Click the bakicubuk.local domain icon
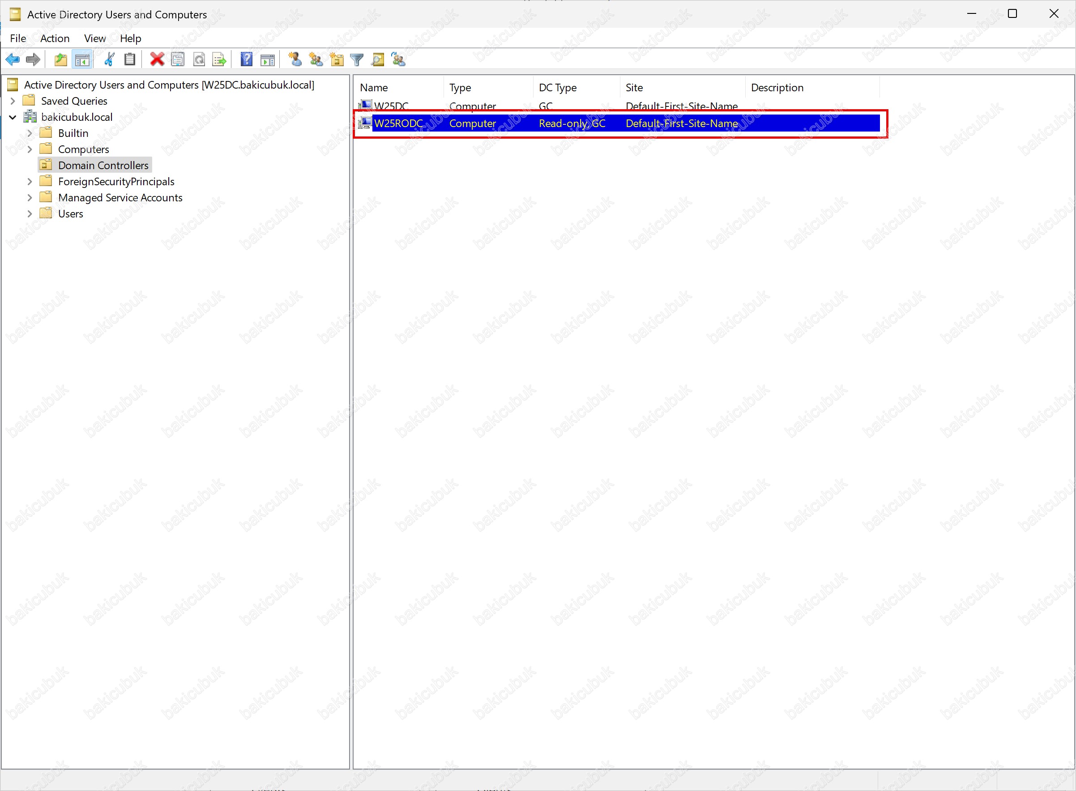The image size is (1076, 791). click(30, 117)
